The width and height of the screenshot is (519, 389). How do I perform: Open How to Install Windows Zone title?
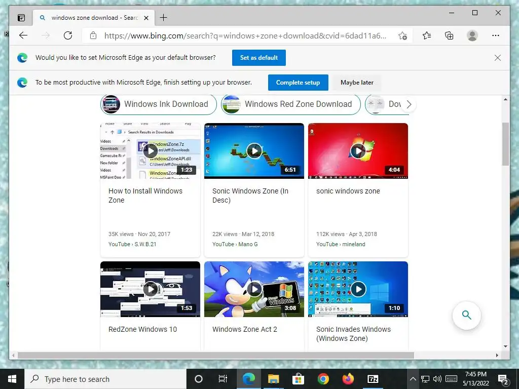(x=145, y=196)
